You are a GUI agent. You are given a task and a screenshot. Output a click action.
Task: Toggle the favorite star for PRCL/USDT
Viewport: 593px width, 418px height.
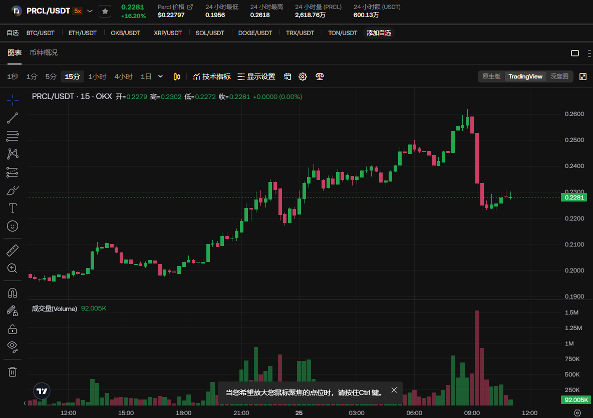[105, 11]
